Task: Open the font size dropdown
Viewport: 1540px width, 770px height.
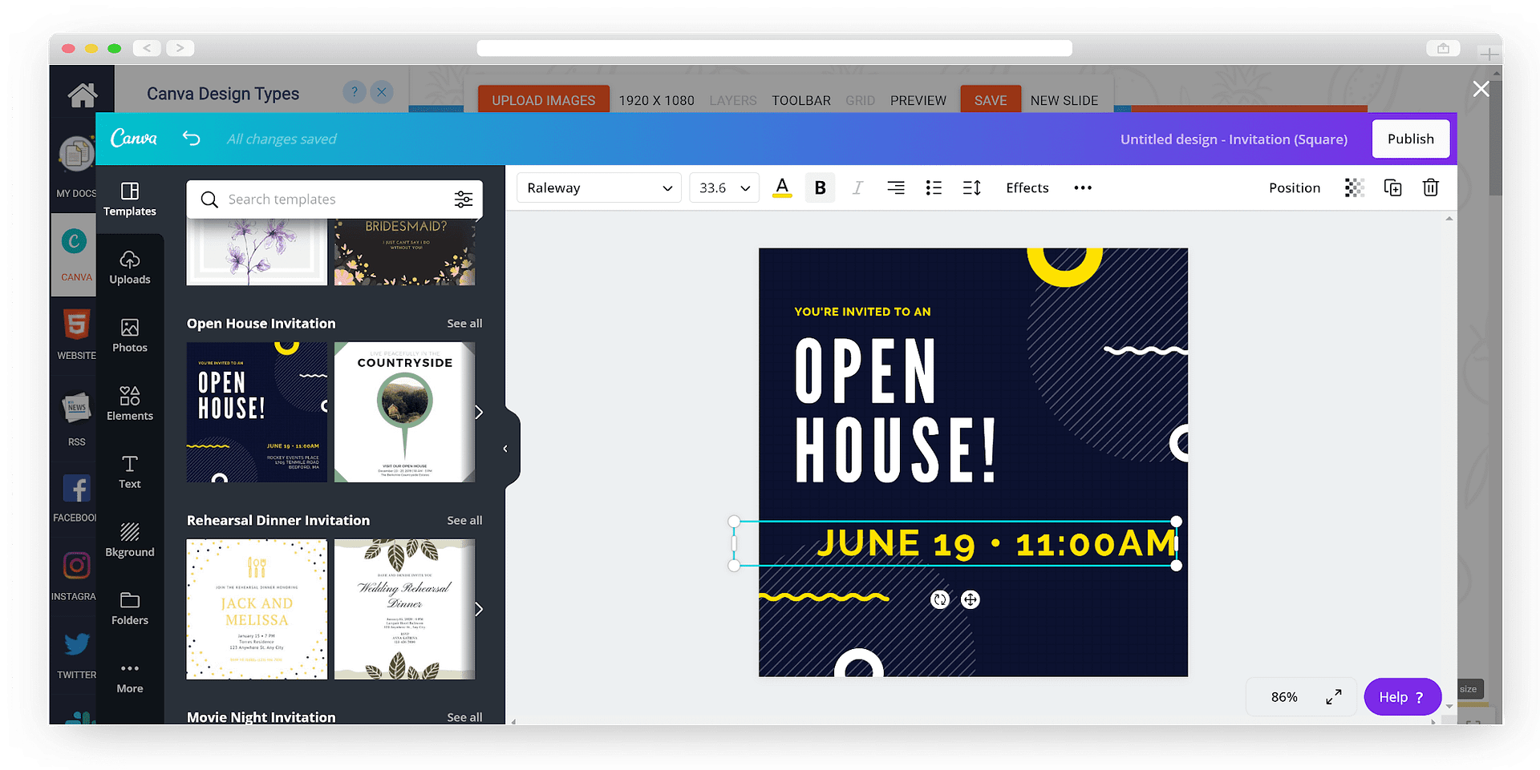Action: click(723, 187)
